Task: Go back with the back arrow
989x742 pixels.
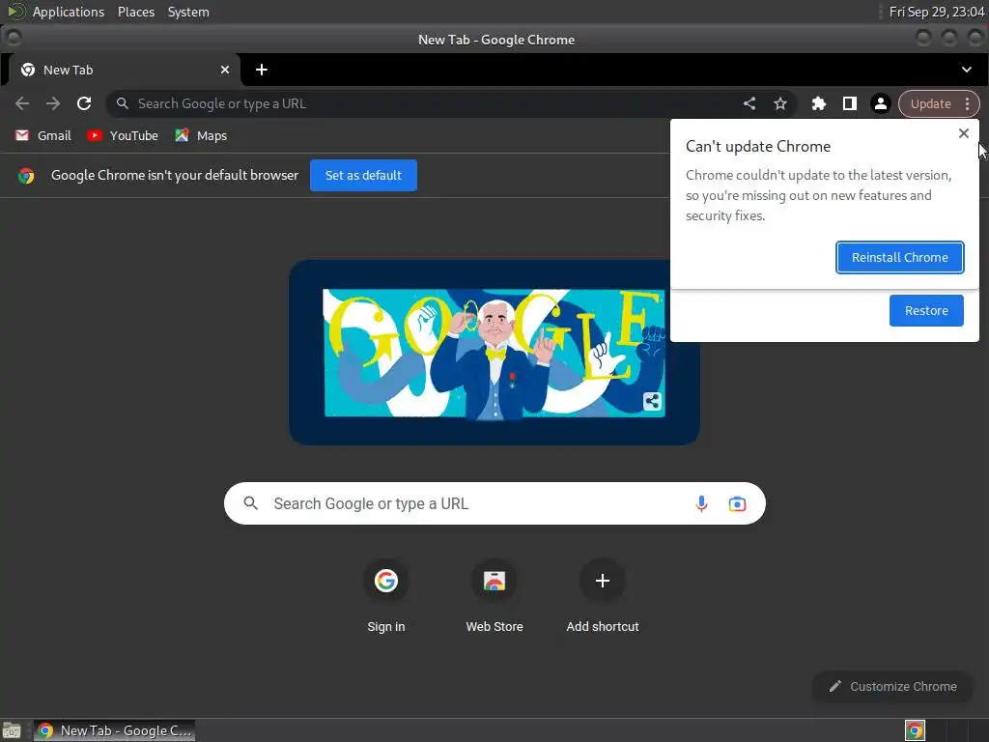Action: click(22, 103)
